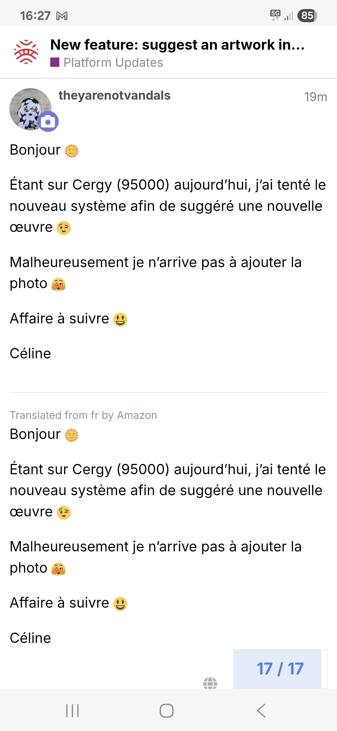Tap the peeking emoji in the original post

coord(58,284)
